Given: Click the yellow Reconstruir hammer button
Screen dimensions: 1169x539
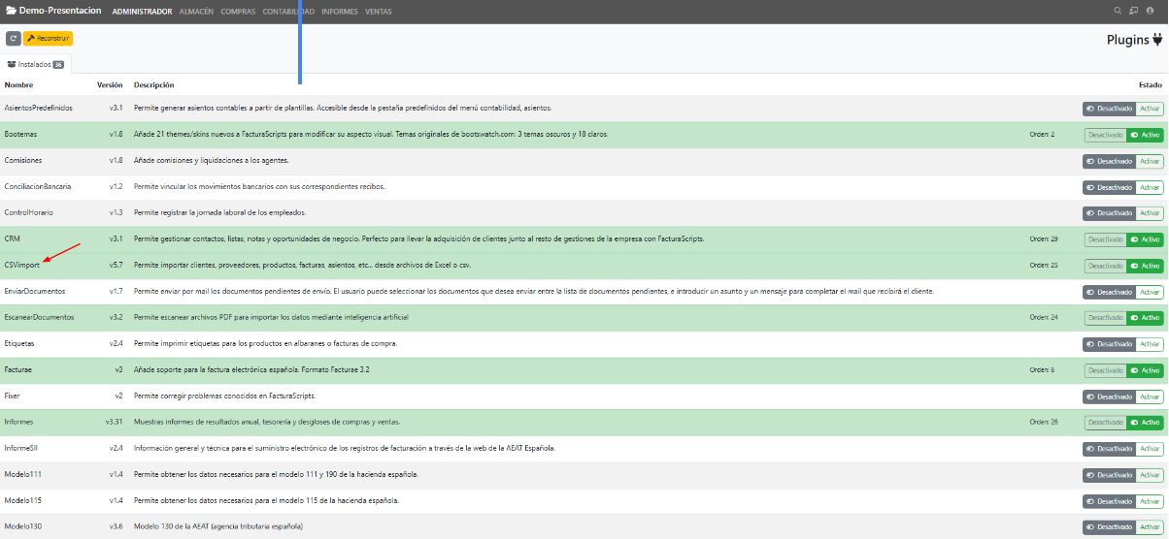Looking at the screenshot, I should (x=48, y=39).
